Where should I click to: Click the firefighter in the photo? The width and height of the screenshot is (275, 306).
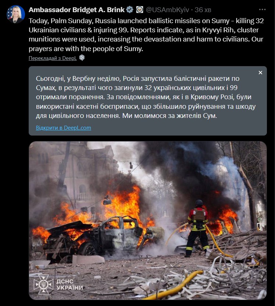click(198, 228)
